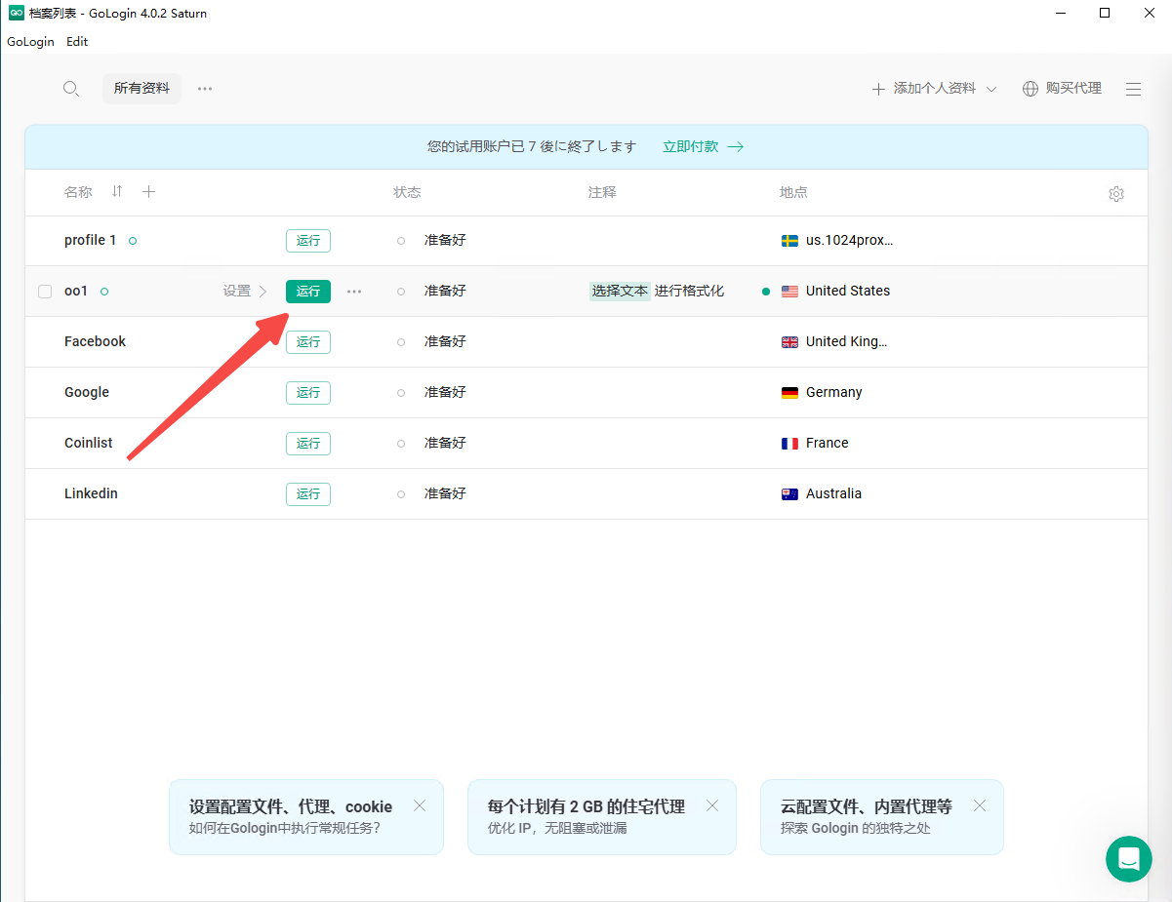Open 设置 for the oo1 profile

(244, 292)
